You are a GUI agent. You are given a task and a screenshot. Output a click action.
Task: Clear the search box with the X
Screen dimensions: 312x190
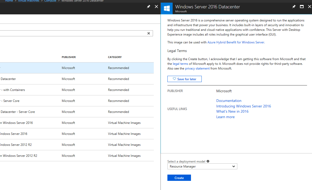coord(149,33)
